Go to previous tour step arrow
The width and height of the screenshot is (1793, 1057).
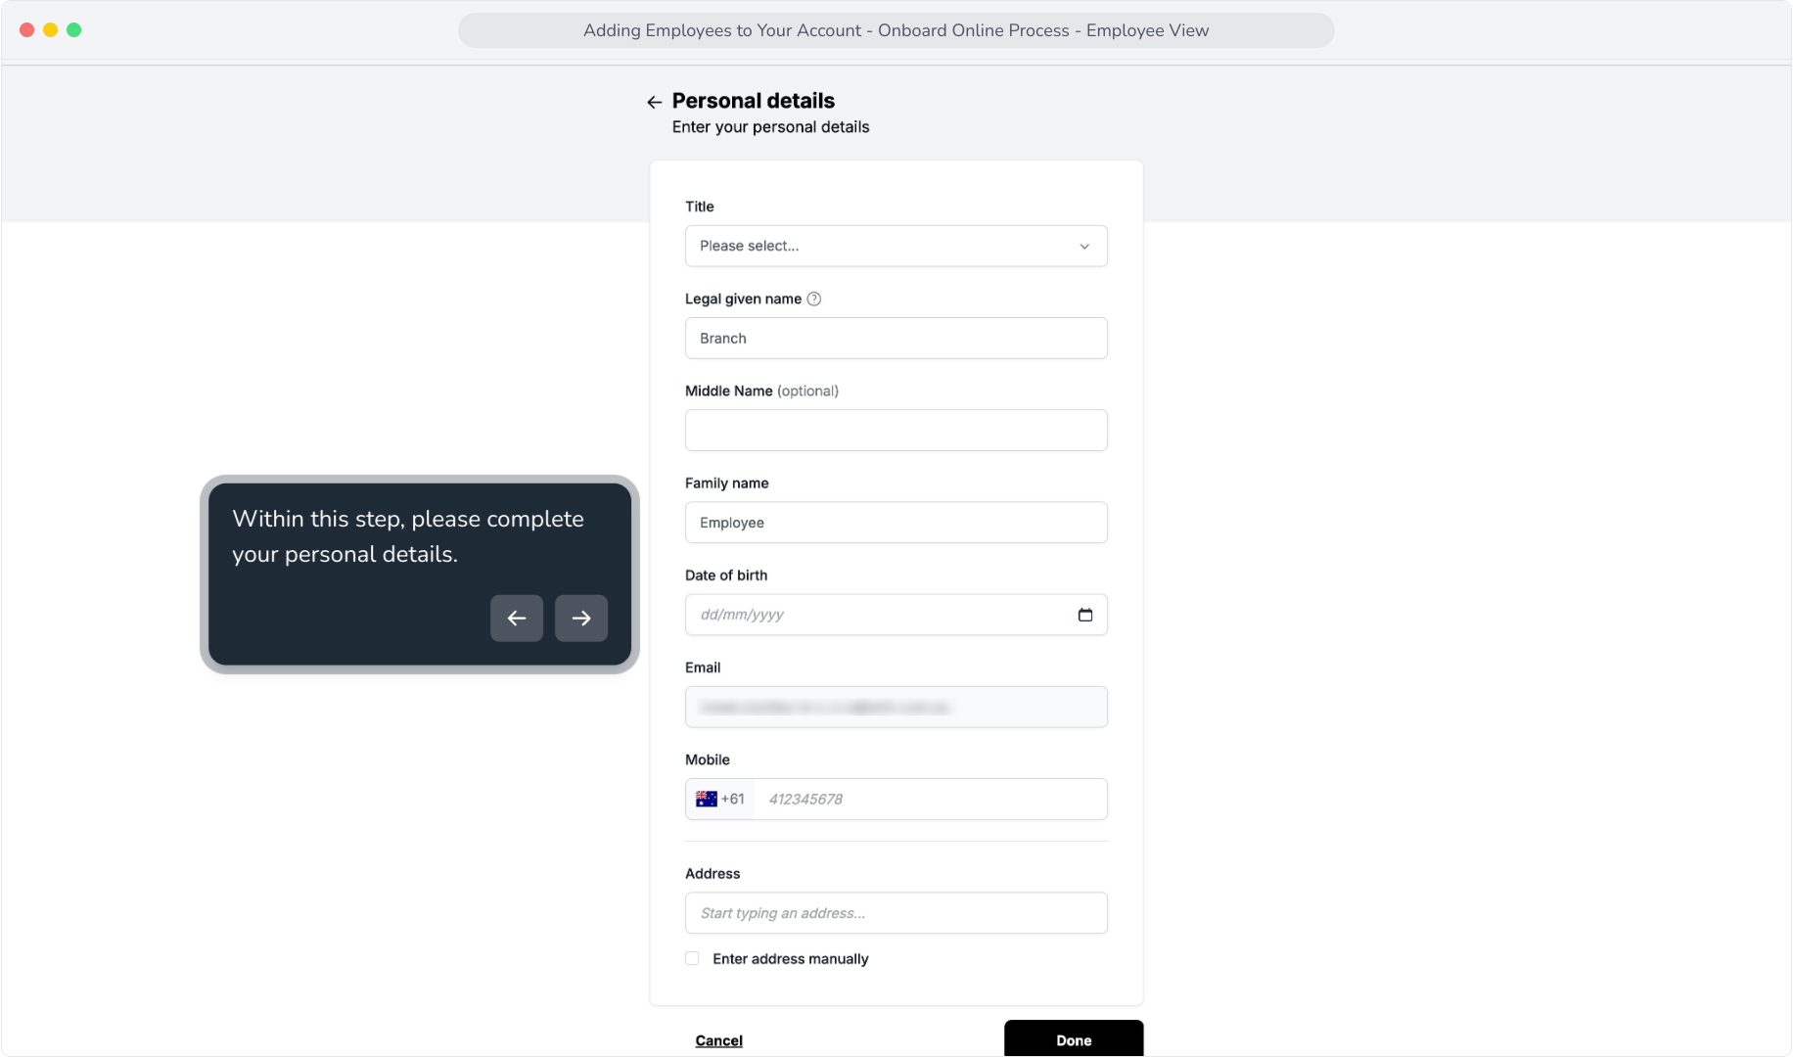click(x=517, y=619)
